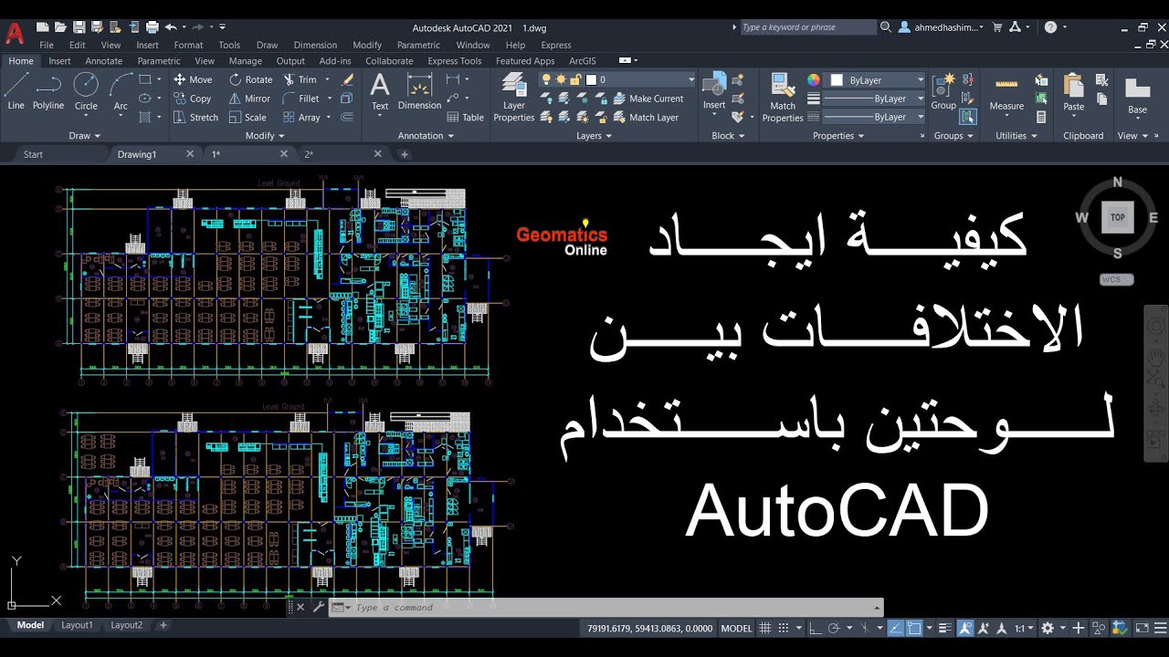Click the Plot printer icon
Viewport: 1169px width, 657px height.
coord(153,27)
